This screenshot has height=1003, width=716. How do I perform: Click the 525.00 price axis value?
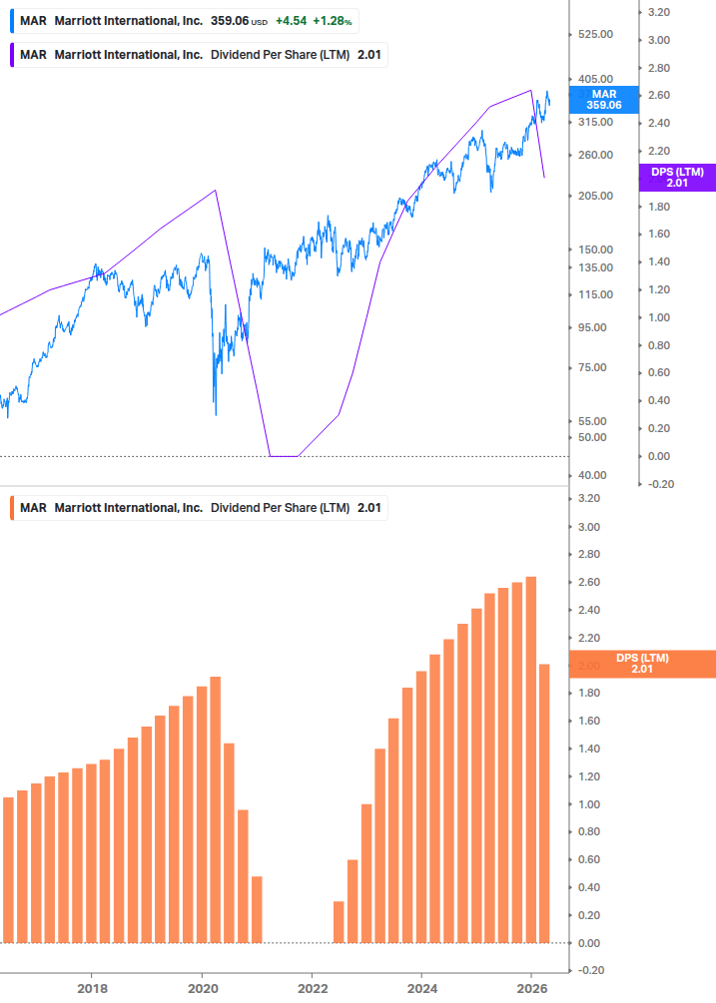click(595, 34)
